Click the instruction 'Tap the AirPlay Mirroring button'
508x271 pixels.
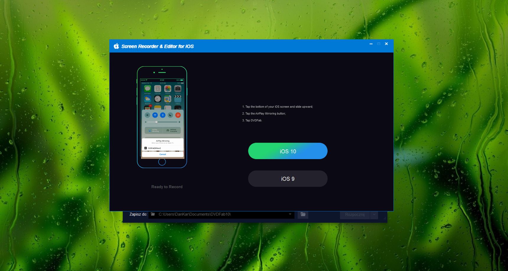(x=264, y=113)
